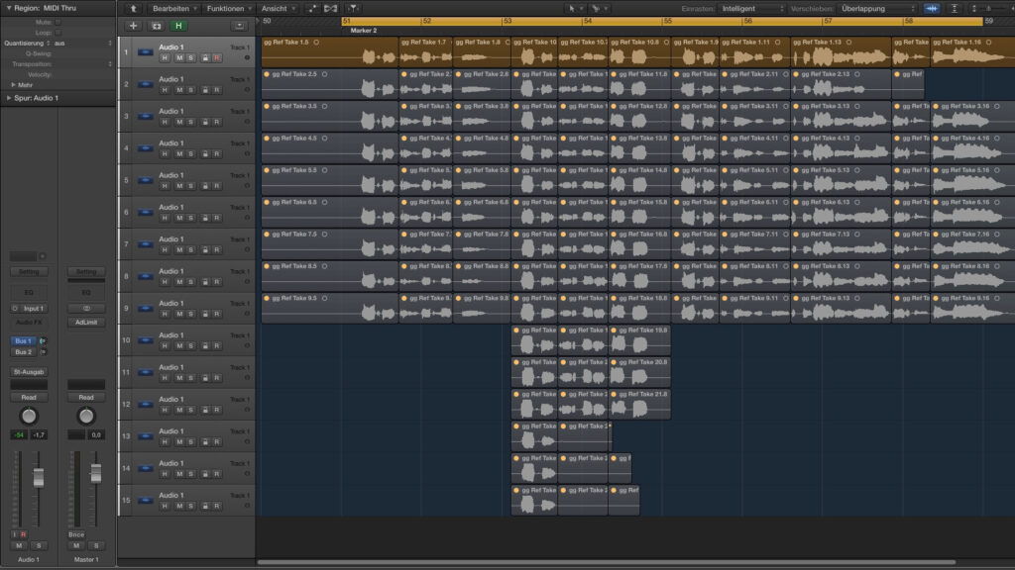This screenshot has width=1015, height=570.
Task: Toggle the Flex bowtie icon
Action: (x=331, y=8)
